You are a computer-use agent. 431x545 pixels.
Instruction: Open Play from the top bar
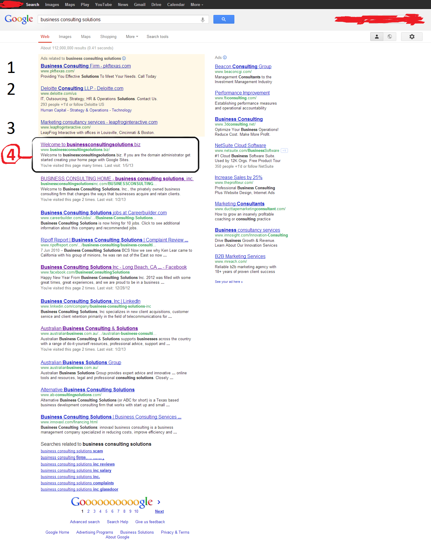pos(85,4)
